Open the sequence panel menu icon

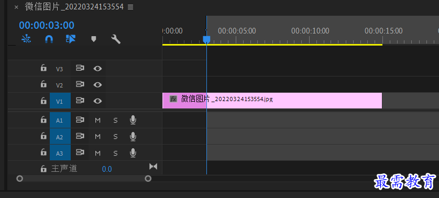coord(130,7)
